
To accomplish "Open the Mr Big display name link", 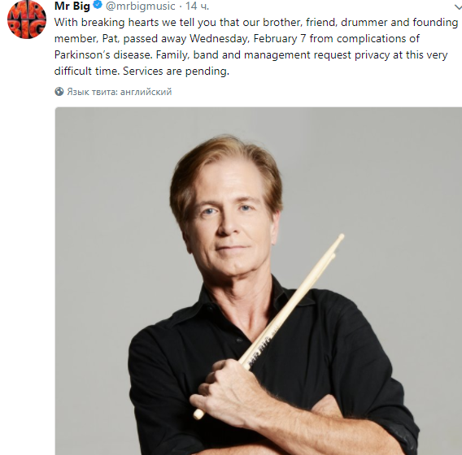I will (x=72, y=6).
